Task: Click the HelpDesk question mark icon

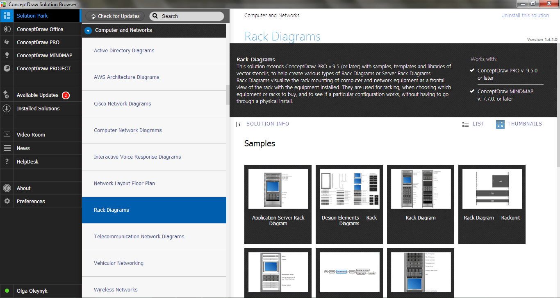Action: tap(7, 161)
